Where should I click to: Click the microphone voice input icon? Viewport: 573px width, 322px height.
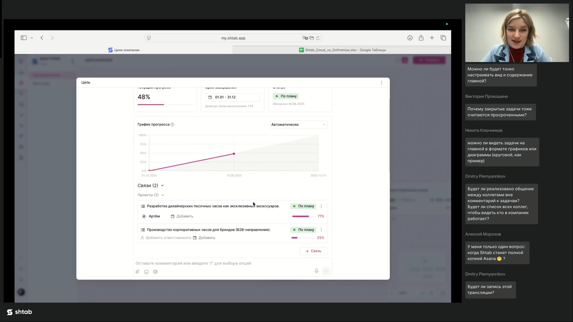coord(316,271)
